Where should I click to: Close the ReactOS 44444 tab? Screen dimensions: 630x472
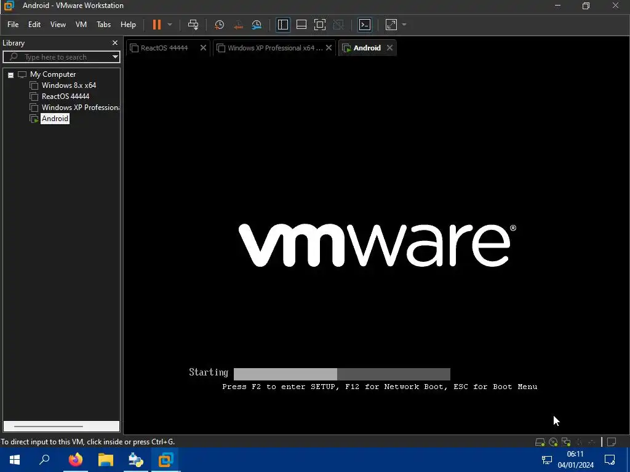203,48
